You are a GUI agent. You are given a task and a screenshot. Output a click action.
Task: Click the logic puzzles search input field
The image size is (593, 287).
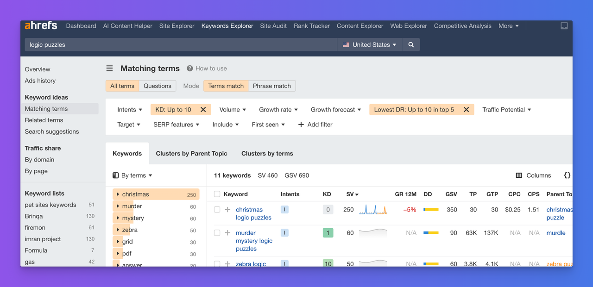181,45
